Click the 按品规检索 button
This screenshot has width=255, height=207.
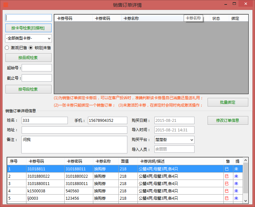[x=28, y=57]
